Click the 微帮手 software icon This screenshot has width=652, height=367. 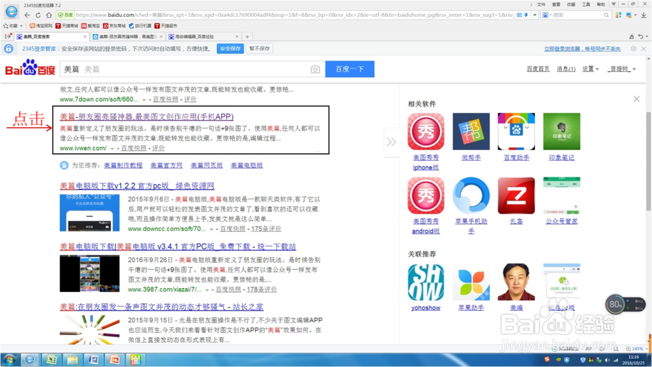pos(471,131)
